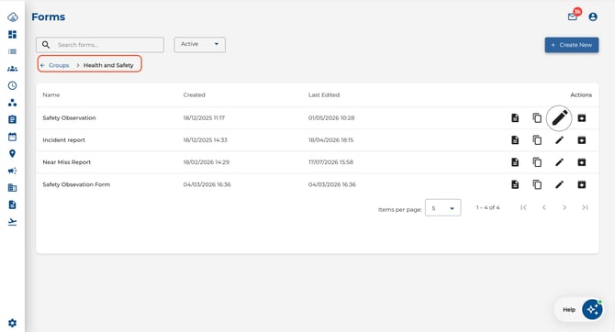The image size is (615, 332).
Task: Open the clipboard forms sidebar icon
Action: point(13,119)
